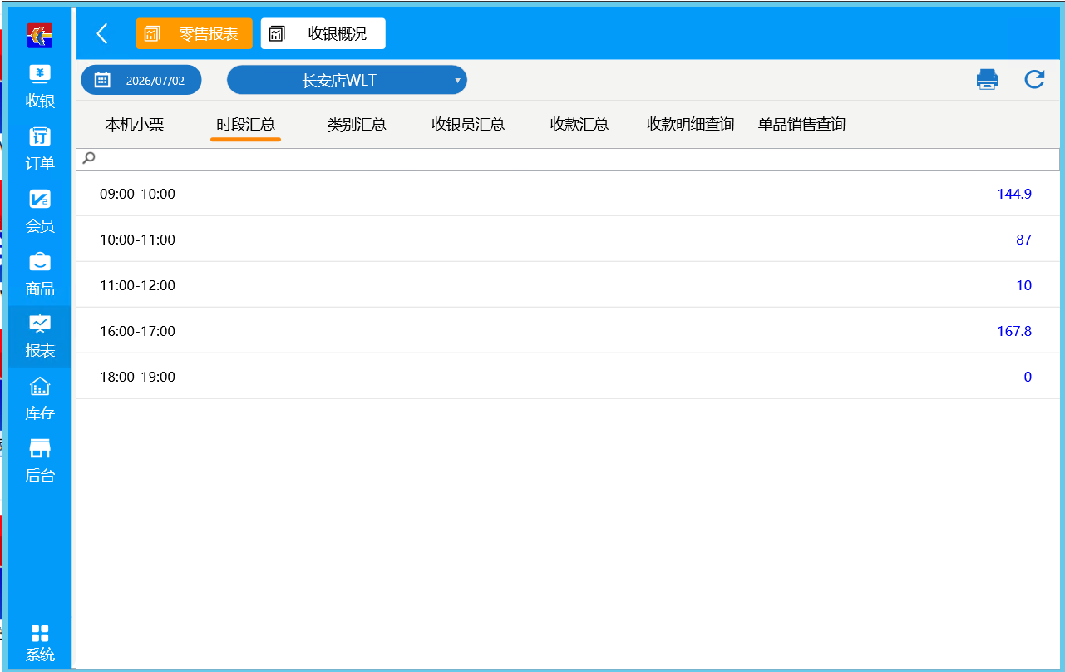The image size is (1065, 672).
Task: Select the 18:00-19:00 time slot row
Action: click(568, 377)
